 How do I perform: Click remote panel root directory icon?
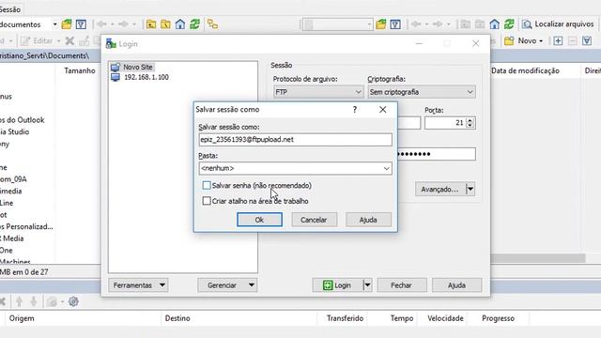480,24
